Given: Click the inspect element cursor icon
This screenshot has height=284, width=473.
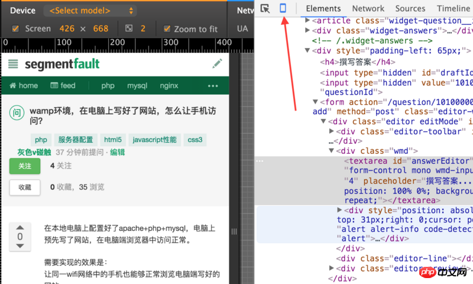Looking at the screenshot, I should [x=265, y=8].
